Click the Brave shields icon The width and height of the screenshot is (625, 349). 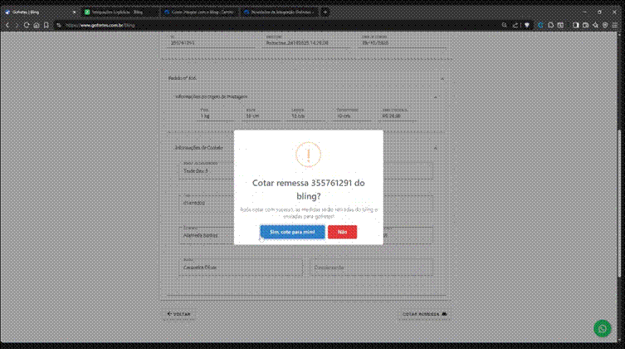[527, 25]
